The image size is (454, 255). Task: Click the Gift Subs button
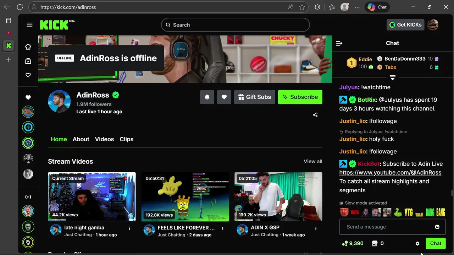pyautogui.click(x=255, y=97)
